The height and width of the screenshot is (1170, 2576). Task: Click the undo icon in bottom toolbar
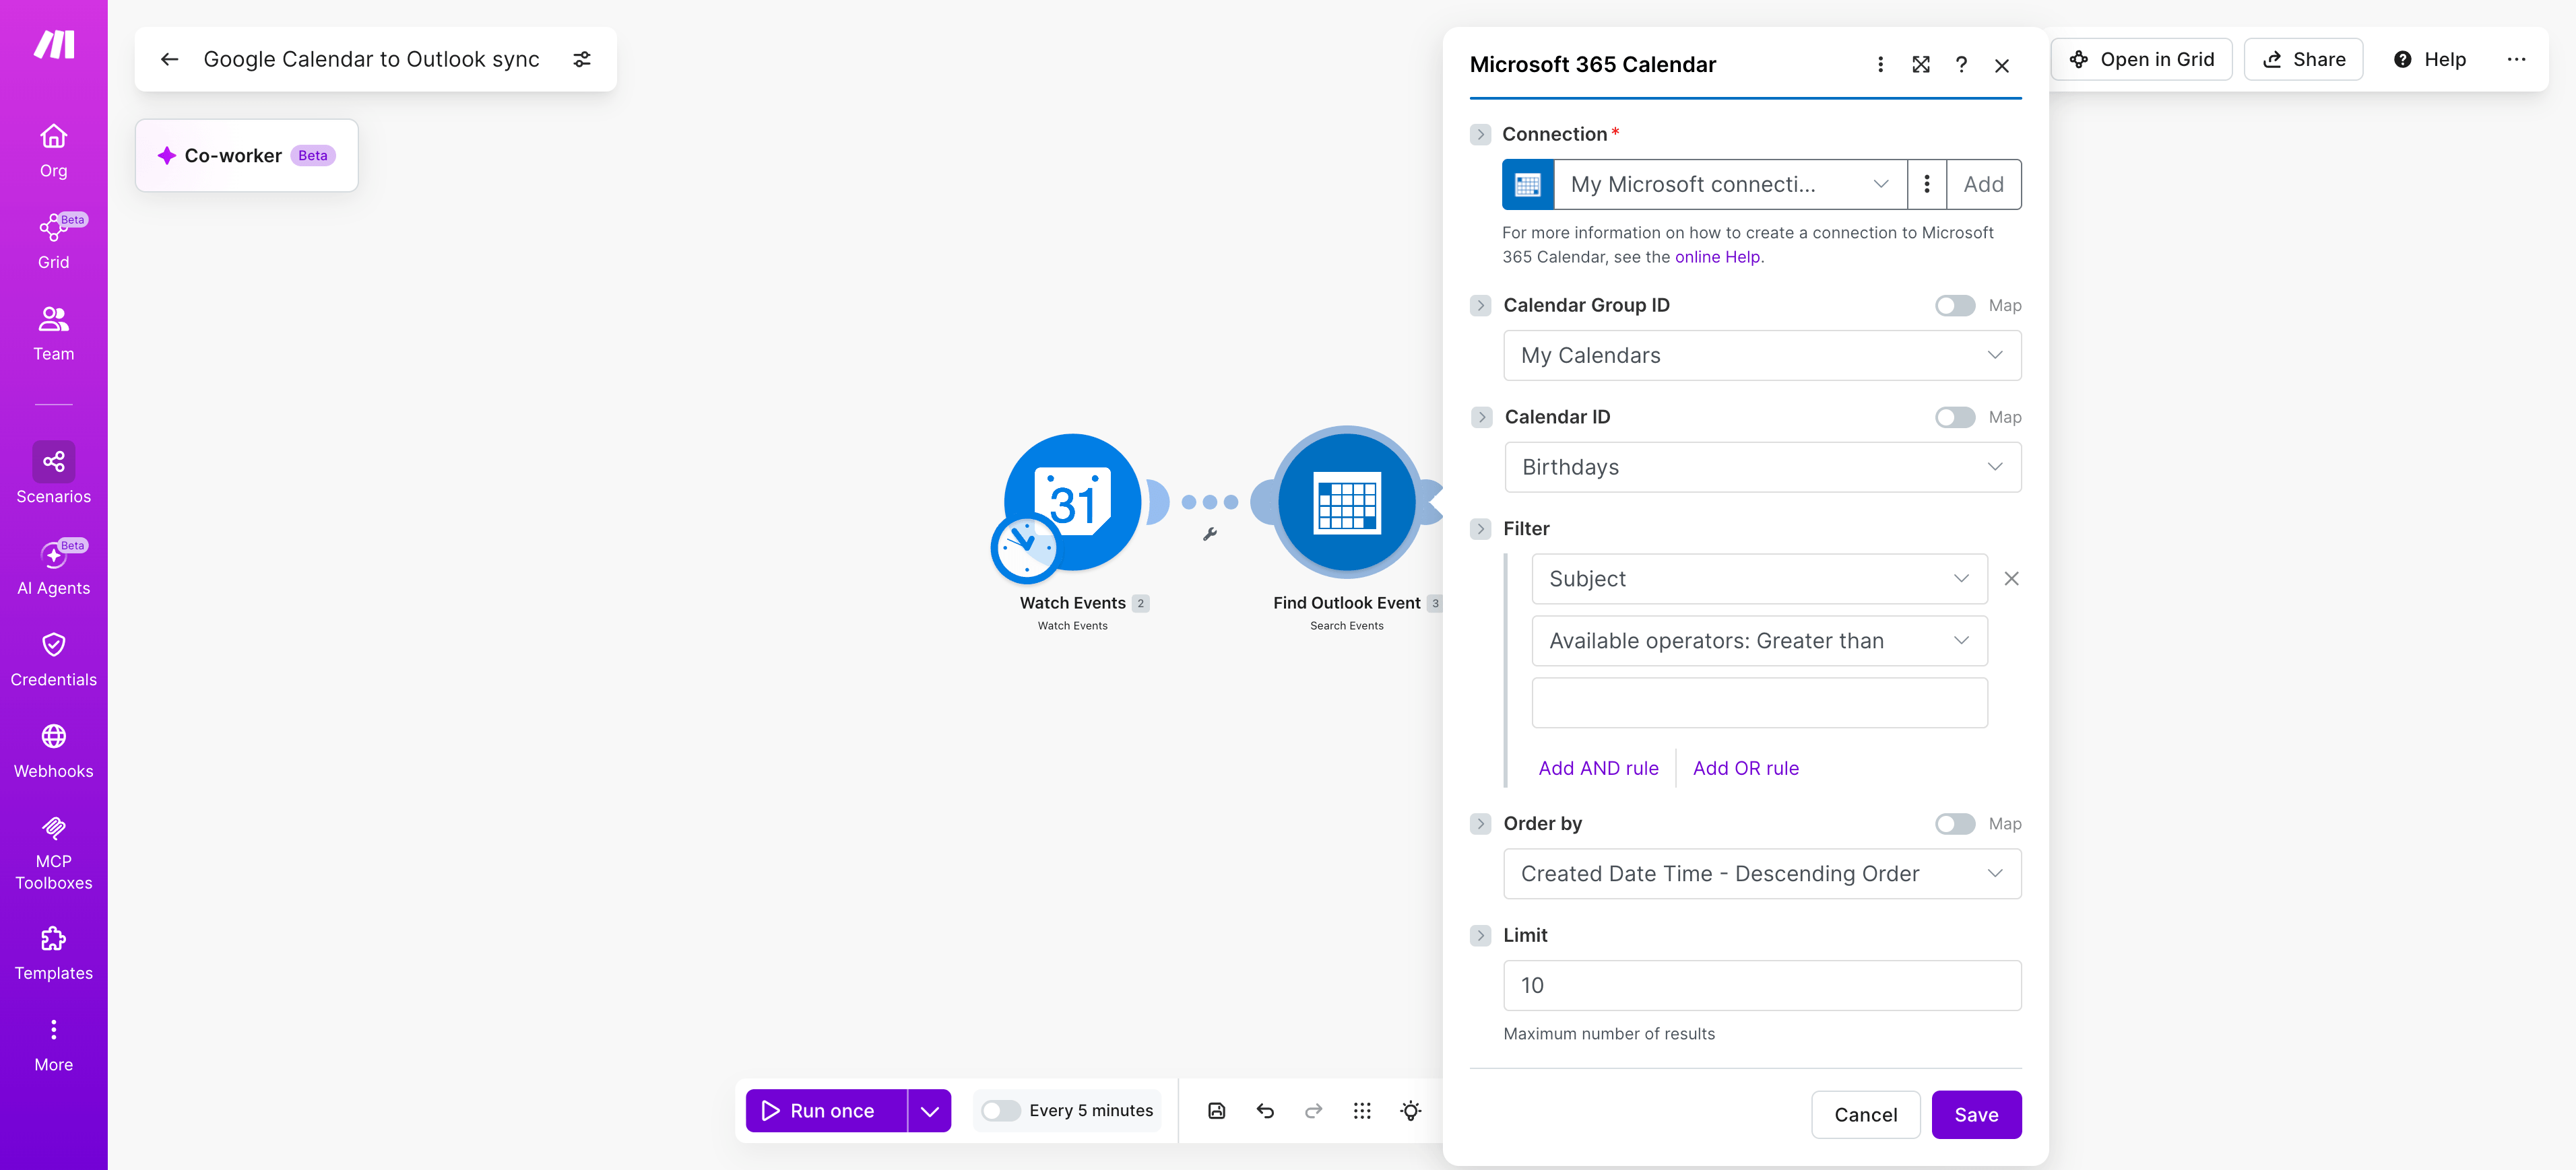1265,1110
